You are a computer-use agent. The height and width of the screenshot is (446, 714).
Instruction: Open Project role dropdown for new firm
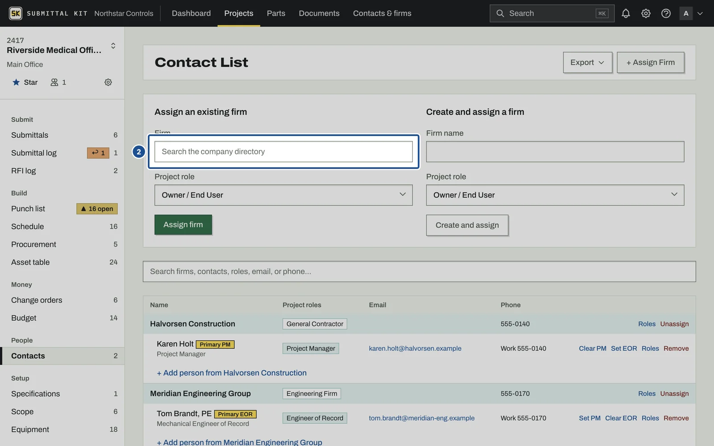[555, 195]
